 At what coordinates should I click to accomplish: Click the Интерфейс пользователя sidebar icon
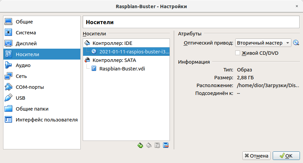[x=8, y=119]
